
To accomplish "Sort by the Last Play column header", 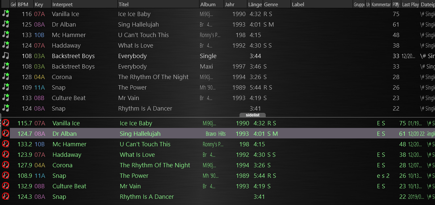I will click(x=410, y=4).
